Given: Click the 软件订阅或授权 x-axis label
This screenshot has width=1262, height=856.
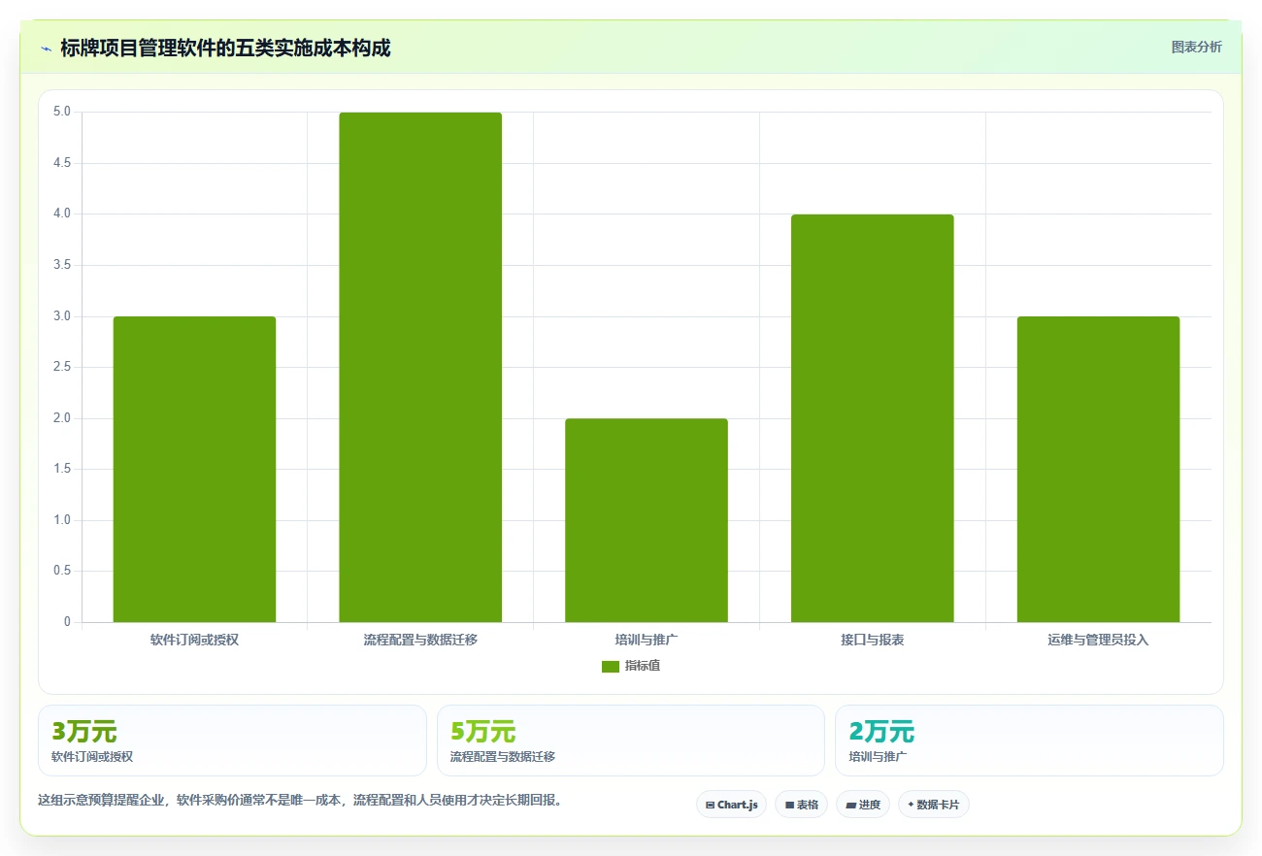Looking at the screenshot, I should point(194,640).
